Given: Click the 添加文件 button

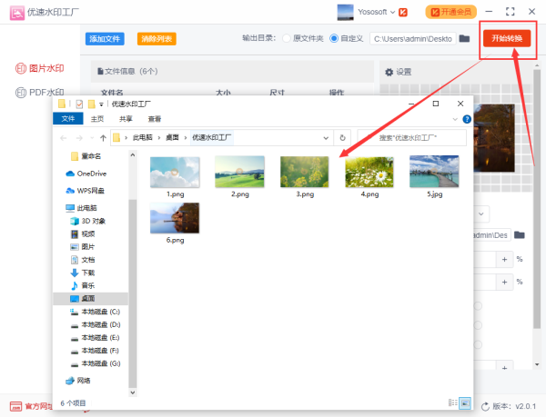Looking at the screenshot, I should (x=105, y=38).
